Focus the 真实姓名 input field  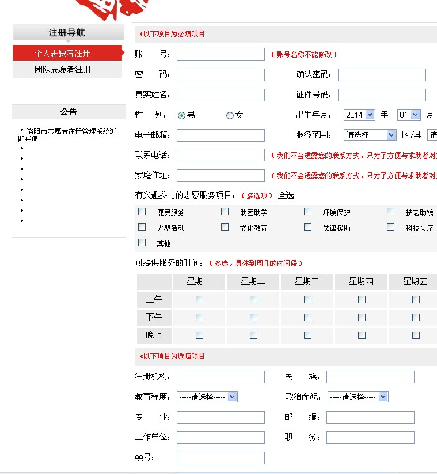click(x=221, y=95)
